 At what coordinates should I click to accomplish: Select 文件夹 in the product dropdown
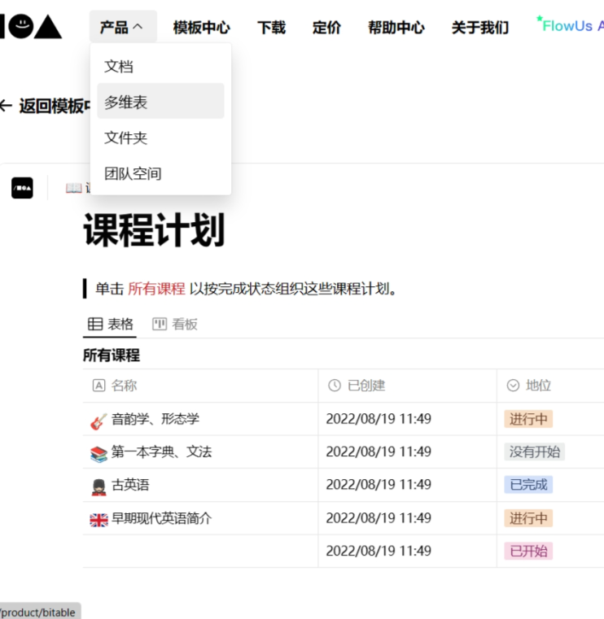[161, 137]
